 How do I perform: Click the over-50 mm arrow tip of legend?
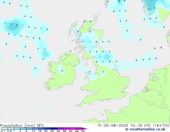coord(85,128)
